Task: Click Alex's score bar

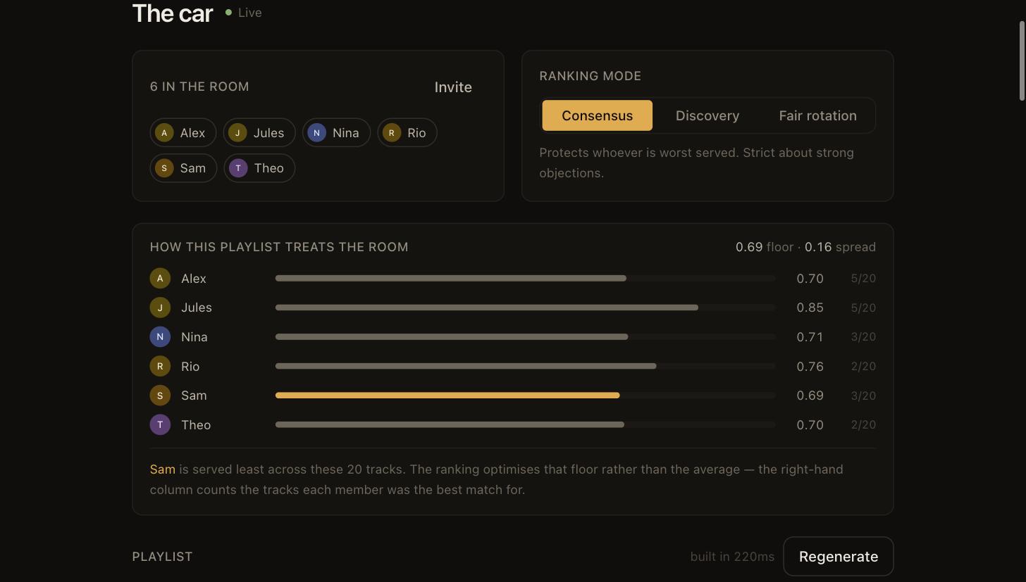Action: tap(525, 279)
